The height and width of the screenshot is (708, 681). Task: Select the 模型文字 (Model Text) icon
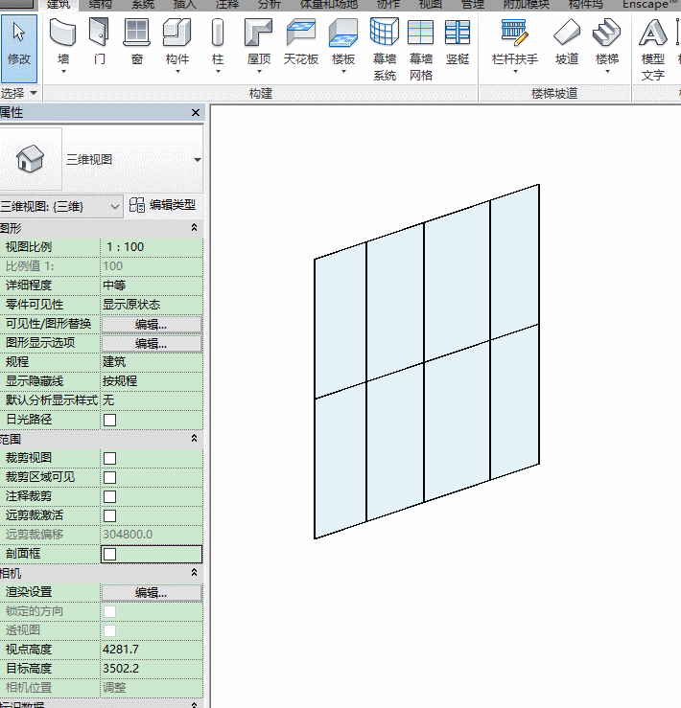coord(653,33)
